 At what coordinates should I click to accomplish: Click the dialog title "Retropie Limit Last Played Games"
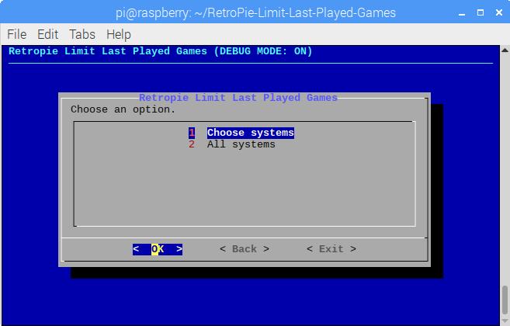(238, 98)
